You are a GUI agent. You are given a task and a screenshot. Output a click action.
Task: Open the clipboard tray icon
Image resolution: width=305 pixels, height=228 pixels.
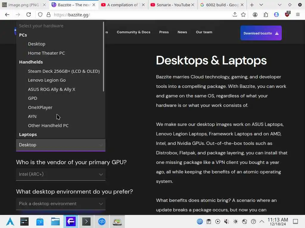pos(209,221)
